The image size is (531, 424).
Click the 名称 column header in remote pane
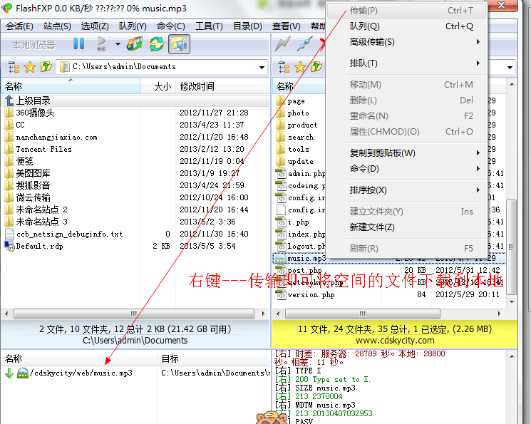click(x=299, y=86)
